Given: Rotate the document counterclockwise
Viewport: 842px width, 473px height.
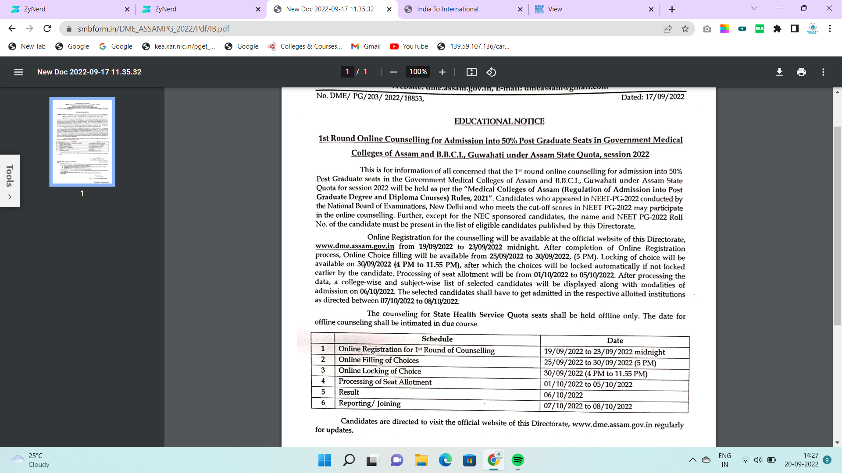Looking at the screenshot, I should pos(491,72).
